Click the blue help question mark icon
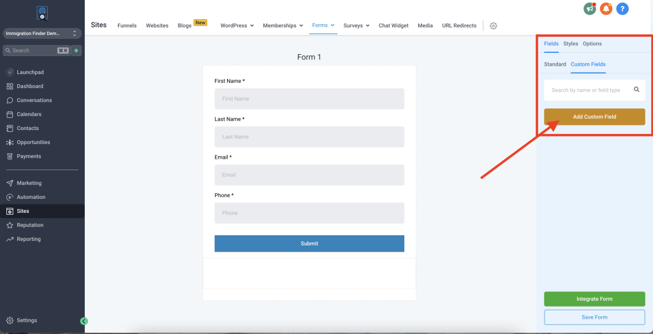The image size is (653, 334). [x=622, y=9]
